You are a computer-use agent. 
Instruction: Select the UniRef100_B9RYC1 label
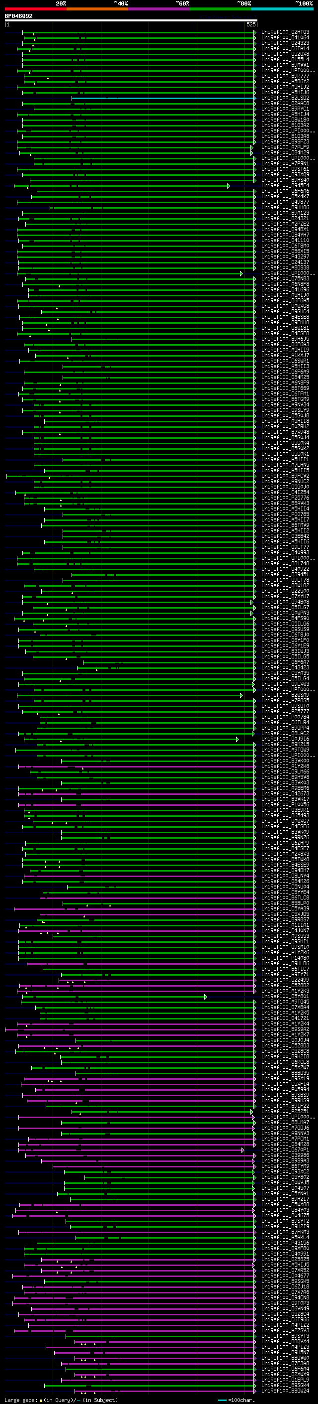click(285, 109)
